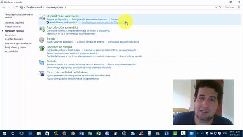The image size is (243, 137).
Task: Select Redes e Internet in sidebar
Action: (x=13, y=27)
